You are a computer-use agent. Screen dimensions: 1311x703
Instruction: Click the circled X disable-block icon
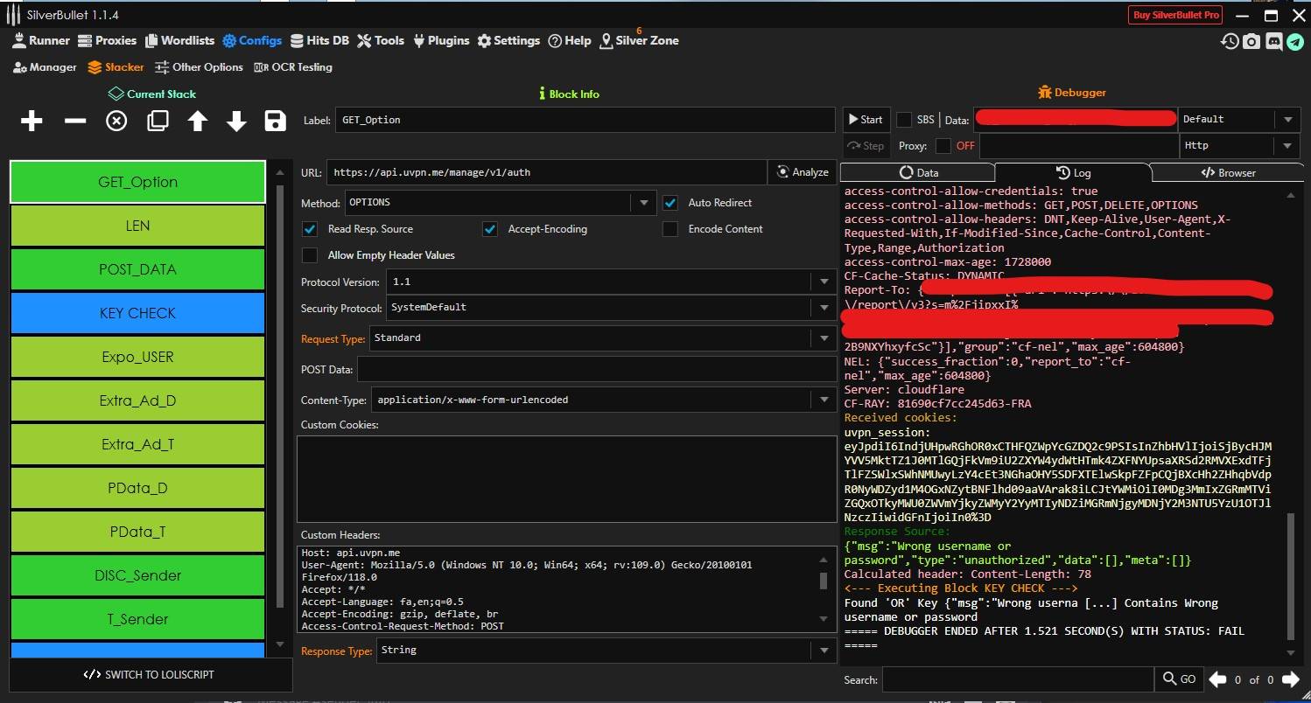coord(116,121)
